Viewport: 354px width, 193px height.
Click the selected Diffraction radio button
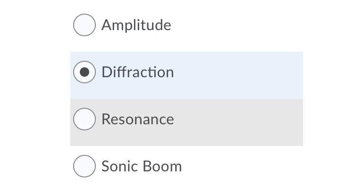click(84, 72)
